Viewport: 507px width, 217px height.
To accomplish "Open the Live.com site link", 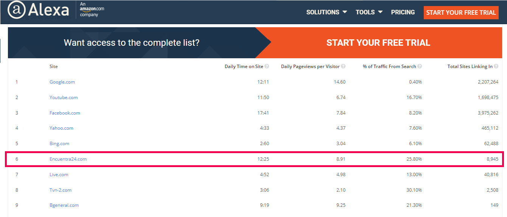I will click(x=59, y=175).
